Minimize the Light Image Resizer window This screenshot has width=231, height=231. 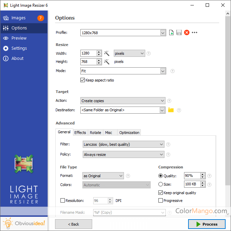click(x=192, y=5)
